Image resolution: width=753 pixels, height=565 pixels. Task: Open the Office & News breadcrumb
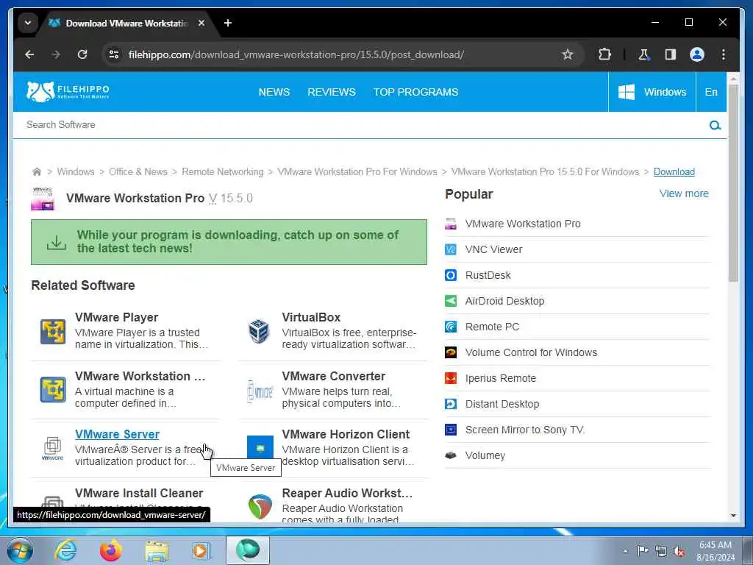click(138, 172)
